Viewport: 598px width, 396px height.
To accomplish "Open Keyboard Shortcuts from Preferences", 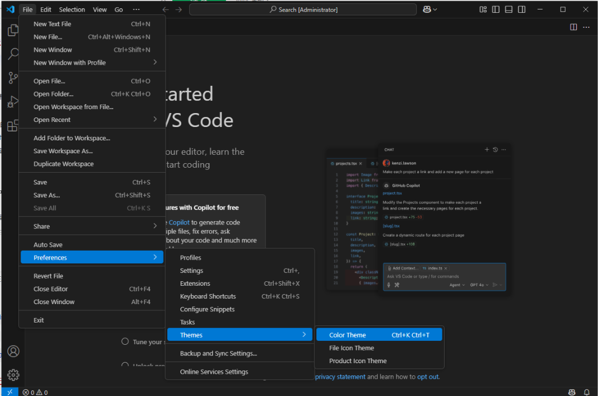I will click(239, 296).
